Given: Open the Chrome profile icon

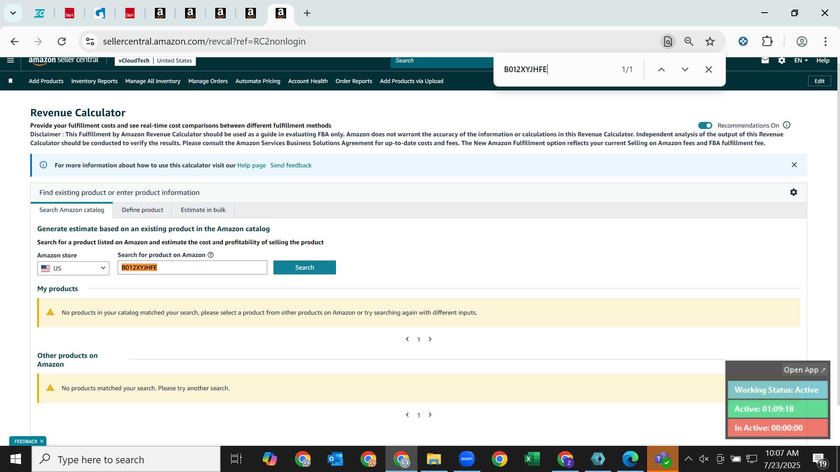Looking at the screenshot, I should click(x=801, y=42).
